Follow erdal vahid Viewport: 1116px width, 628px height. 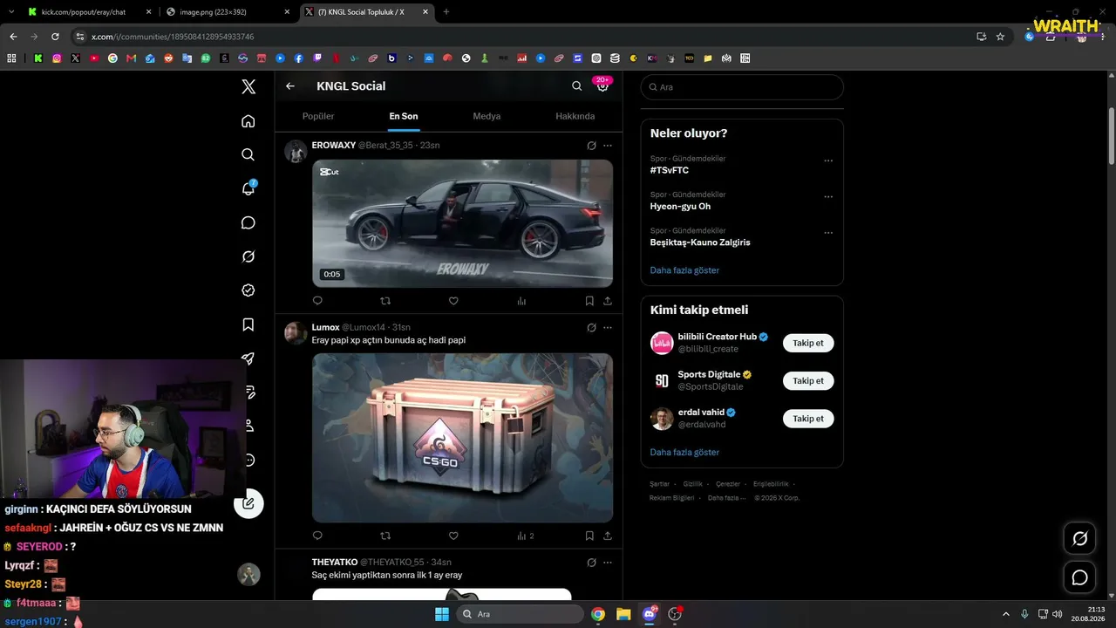click(x=808, y=419)
